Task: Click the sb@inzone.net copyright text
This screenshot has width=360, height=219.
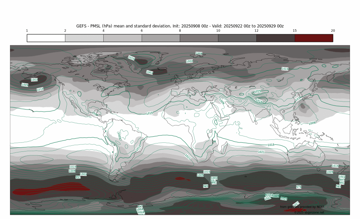Action: point(309,212)
